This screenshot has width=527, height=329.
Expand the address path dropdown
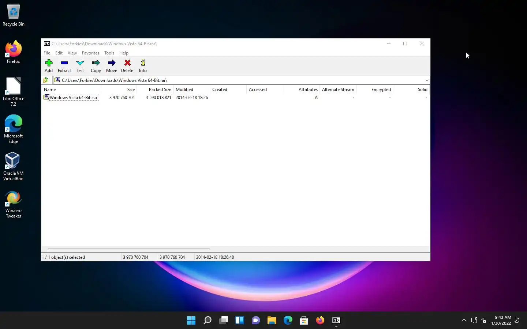tap(427, 80)
